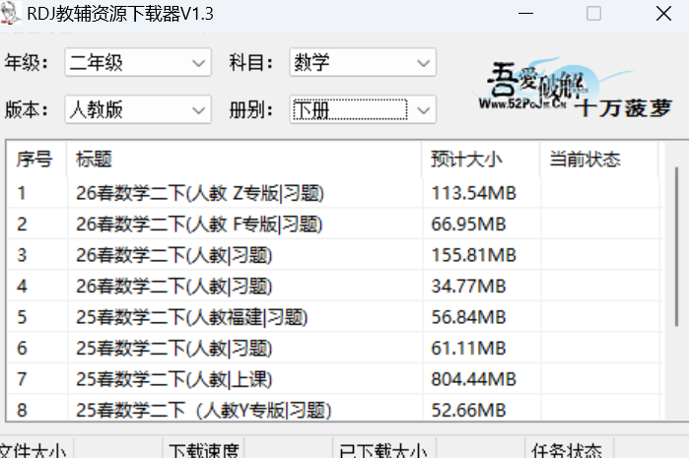The width and height of the screenshot is (689, 458).
Task: Click the size cell 113.54MB
Action: pyautogui.click(x=474, y=193)
